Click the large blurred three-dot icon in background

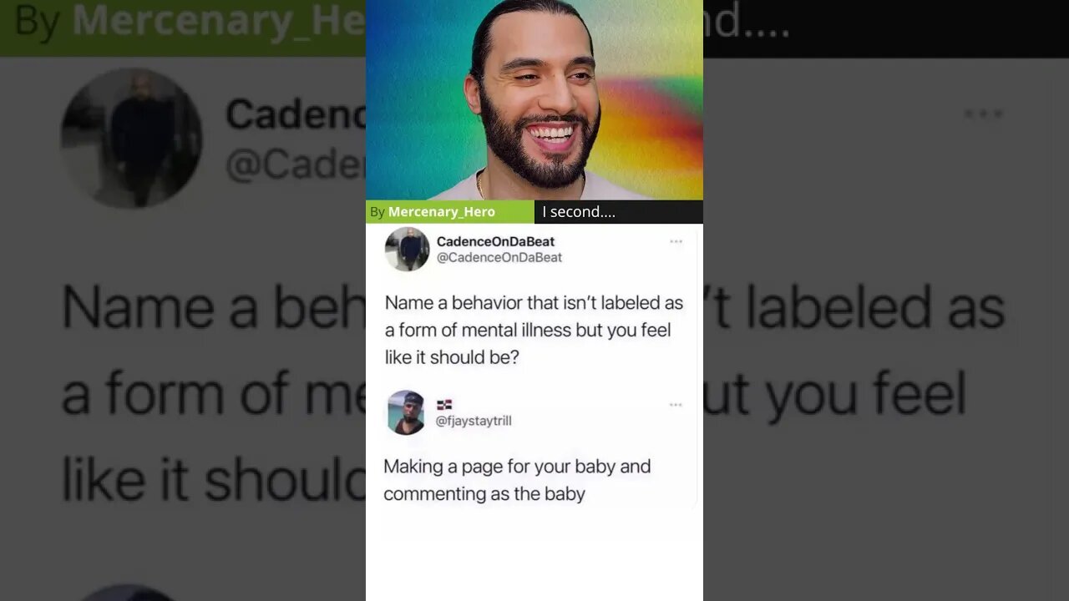click(983, 114)
